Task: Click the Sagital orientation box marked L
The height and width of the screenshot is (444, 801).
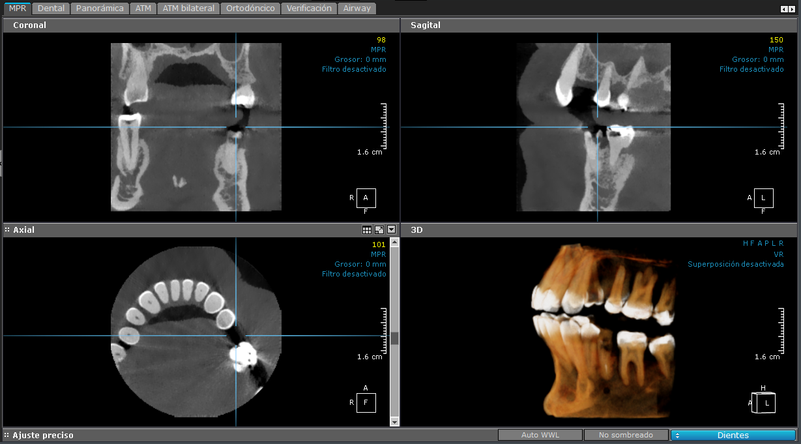Action: tap(763, 198)
